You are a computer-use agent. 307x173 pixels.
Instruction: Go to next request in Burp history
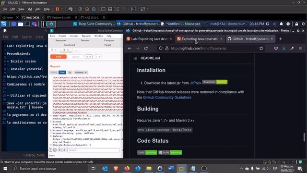point(96,57)
